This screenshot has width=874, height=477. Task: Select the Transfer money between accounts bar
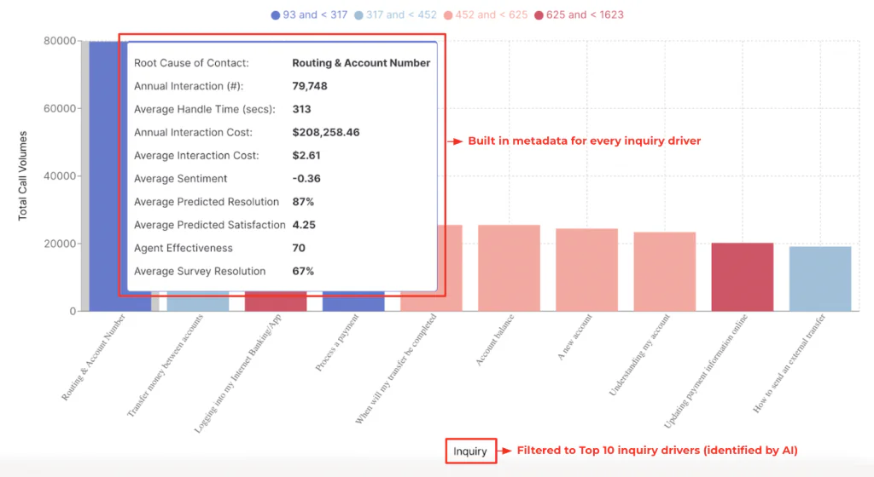click(198, 301)
